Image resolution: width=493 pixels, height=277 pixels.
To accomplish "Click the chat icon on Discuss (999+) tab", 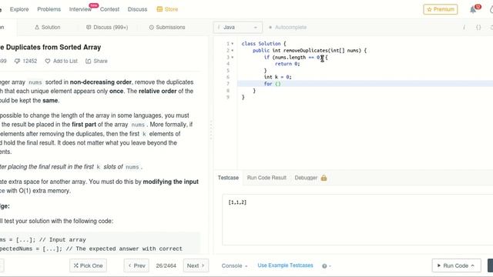I will [89, 28].
